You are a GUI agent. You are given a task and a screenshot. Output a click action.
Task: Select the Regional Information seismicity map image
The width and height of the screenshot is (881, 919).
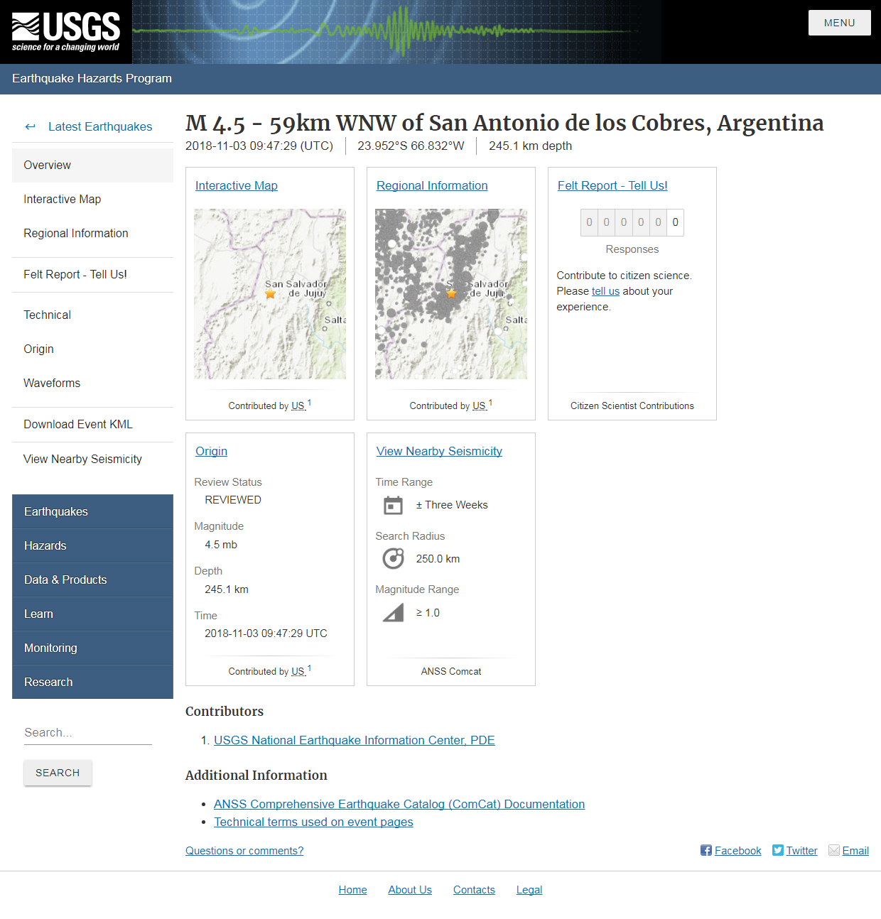[451, 293]
